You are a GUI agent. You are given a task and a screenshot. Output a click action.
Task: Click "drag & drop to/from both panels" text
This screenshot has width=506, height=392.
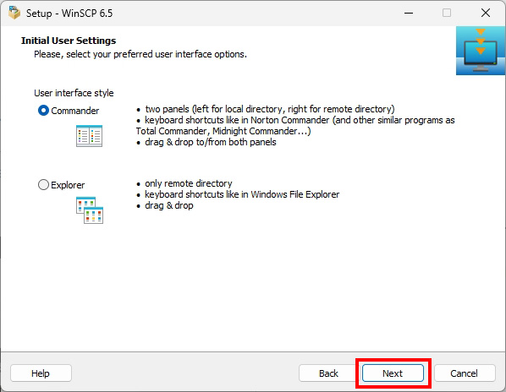(211, 142)
